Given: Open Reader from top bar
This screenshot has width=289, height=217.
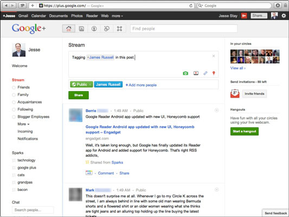Looking at the screenshot, I should click(92, 16).
